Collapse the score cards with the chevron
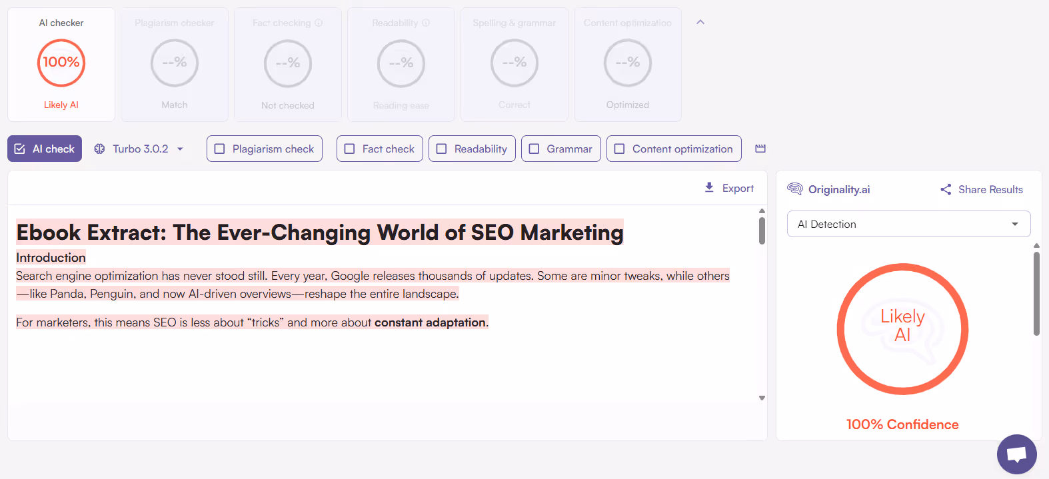Screen dimensions: 1049x479 coord(700,22)
